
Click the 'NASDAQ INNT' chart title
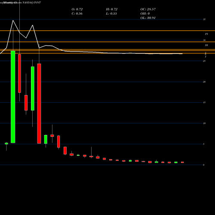[x=32, y=3]
